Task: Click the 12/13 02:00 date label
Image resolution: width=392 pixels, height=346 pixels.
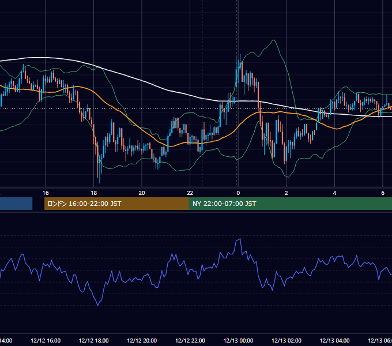Action: click(287, 340)
